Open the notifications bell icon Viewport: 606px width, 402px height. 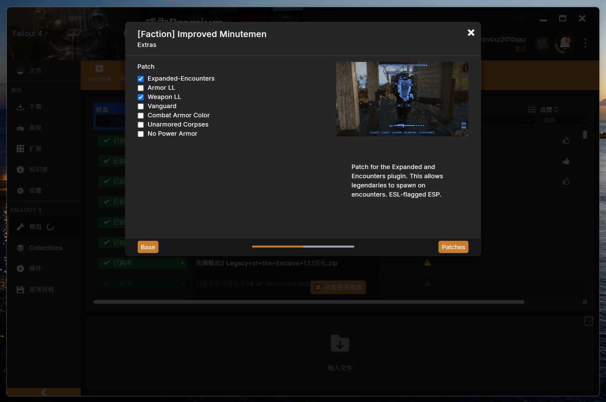[564, 43]
